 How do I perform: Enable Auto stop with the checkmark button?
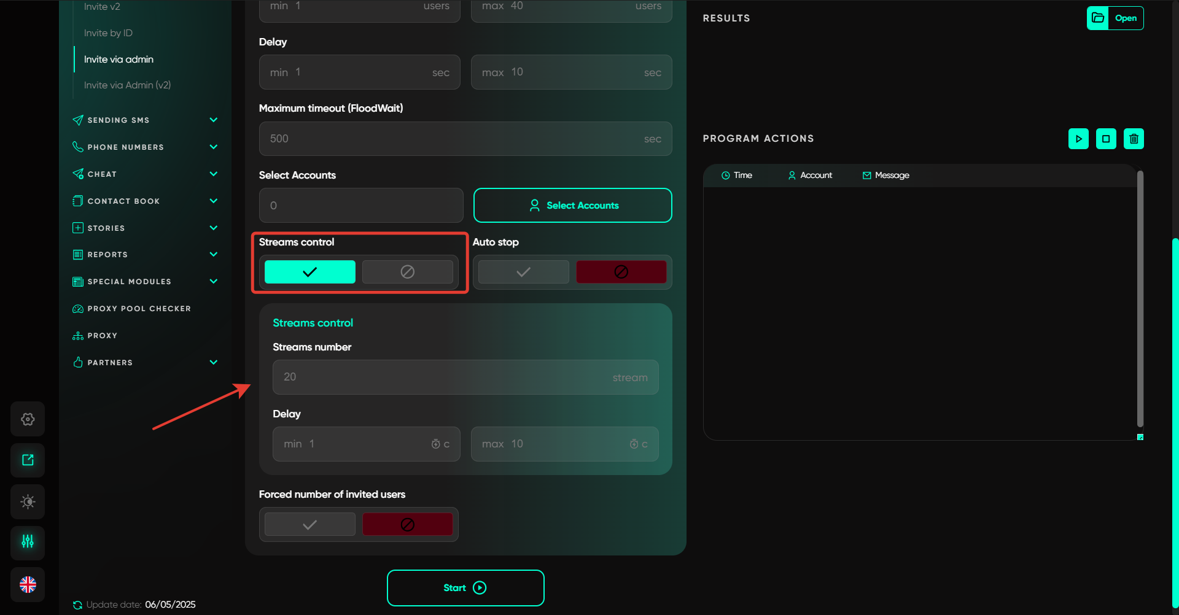tap(523, 272)
